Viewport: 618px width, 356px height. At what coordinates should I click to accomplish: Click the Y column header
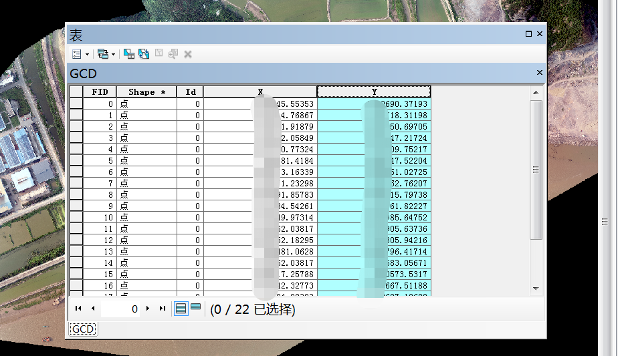click(x=374, y=92)
